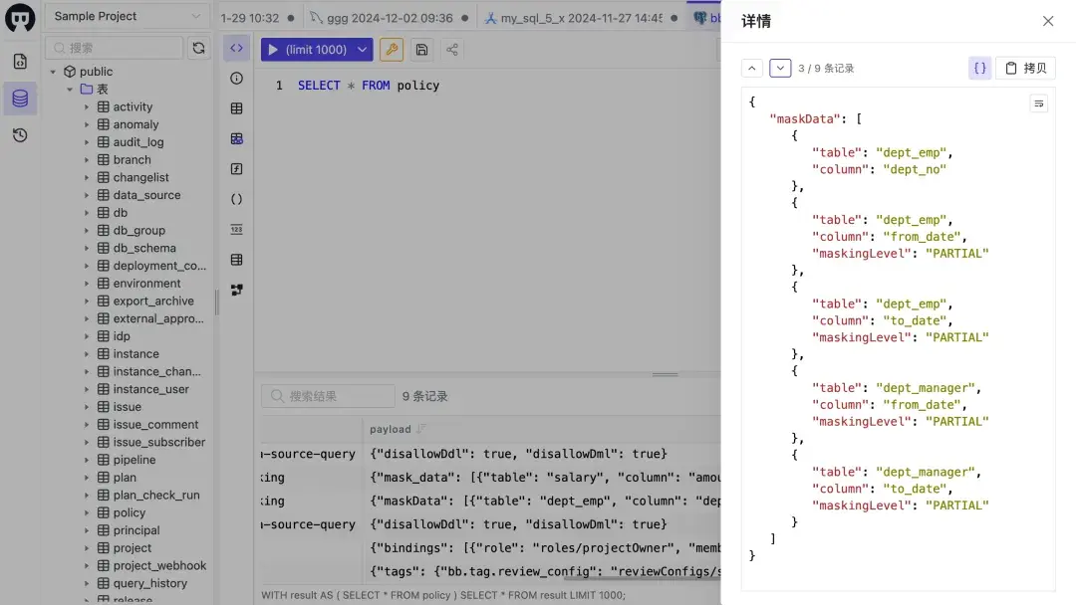1076x605 pixels.
Task: Open the views panel icon
Action: (236, 138)
